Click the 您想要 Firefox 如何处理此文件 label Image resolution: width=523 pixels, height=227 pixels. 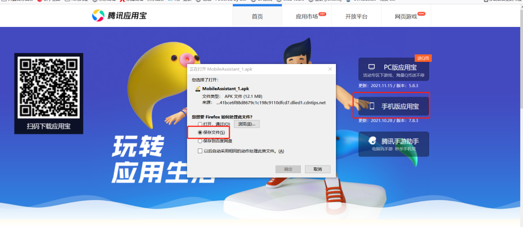click(x=222, y=117)
